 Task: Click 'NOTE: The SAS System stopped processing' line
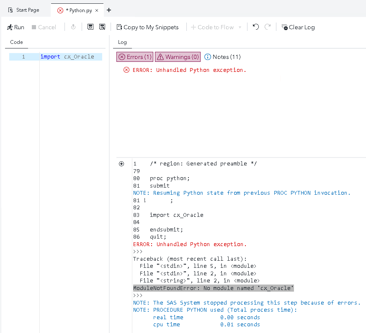(x=247, y=303)
